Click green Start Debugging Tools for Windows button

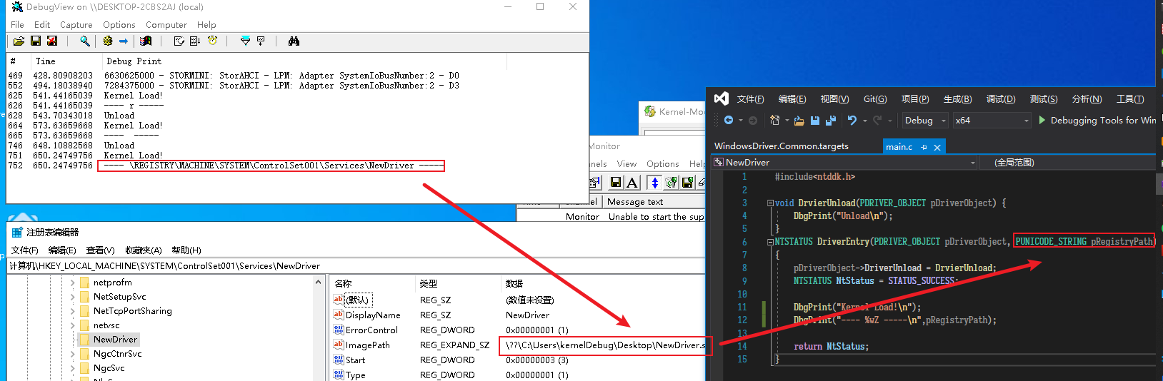pos(1097,120)
